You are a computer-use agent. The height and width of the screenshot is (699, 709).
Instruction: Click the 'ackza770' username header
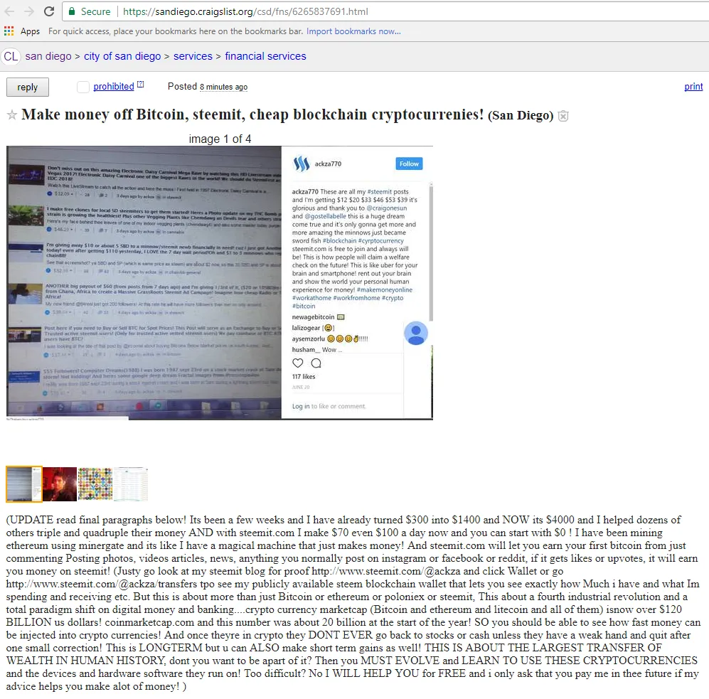(x=328, y=164)
